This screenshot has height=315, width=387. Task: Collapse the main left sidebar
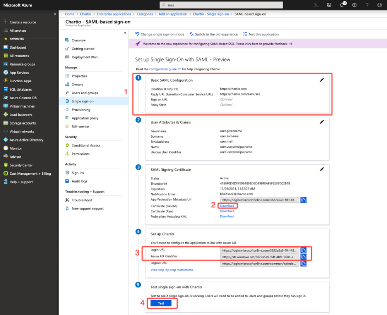pos(55,14)
